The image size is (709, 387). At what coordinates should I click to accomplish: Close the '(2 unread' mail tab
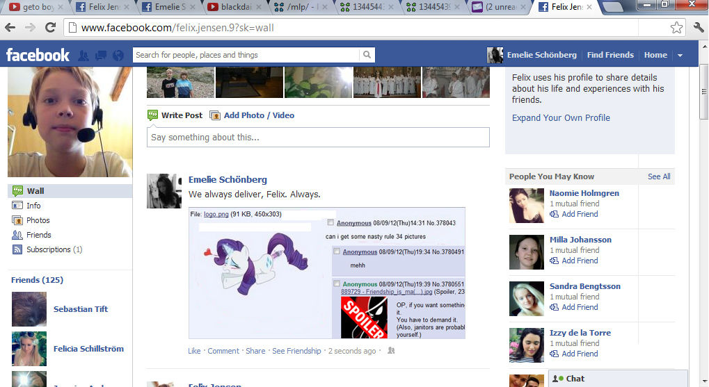point(523,7)
